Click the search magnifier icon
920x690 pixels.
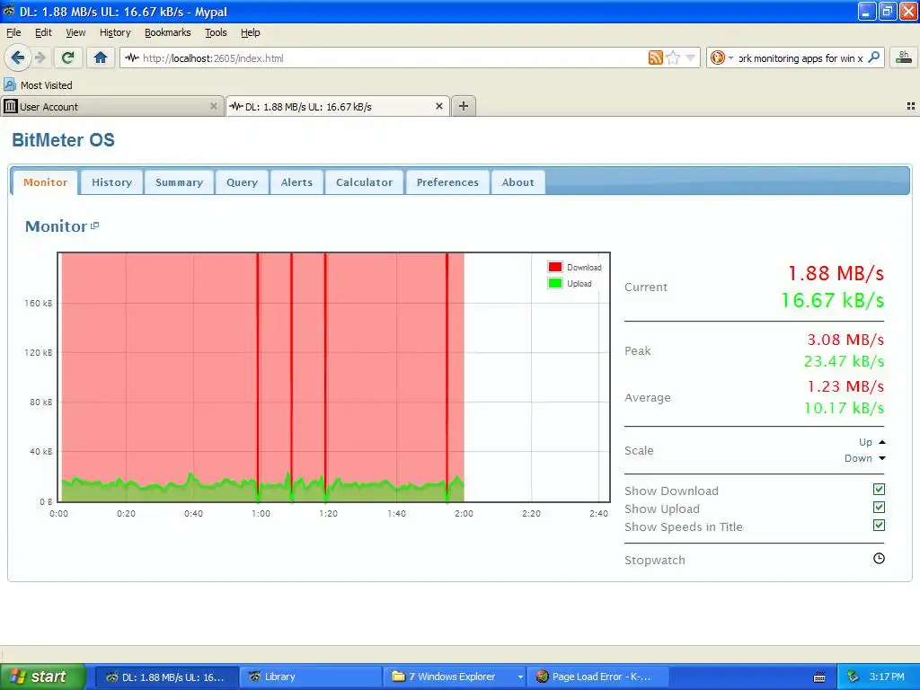point(873,57)
